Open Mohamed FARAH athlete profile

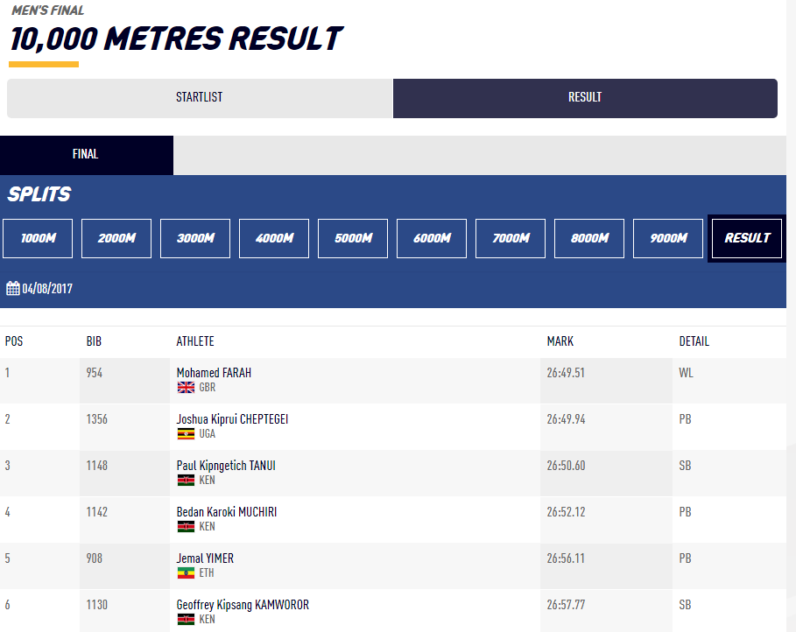pos(214,373)
